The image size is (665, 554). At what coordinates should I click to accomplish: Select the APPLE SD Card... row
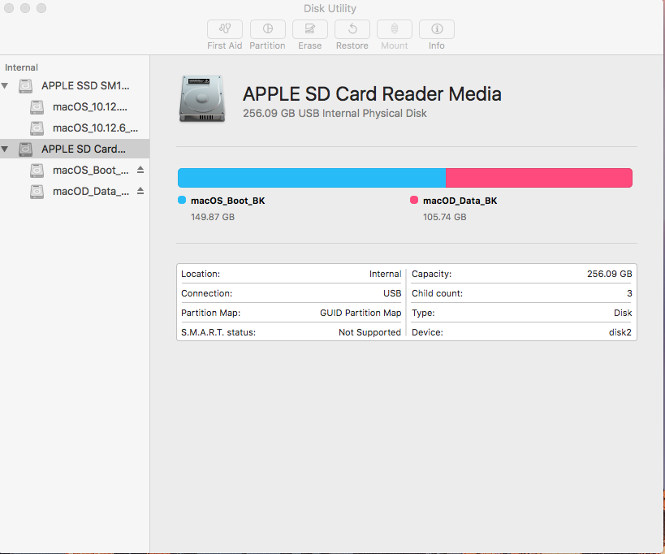[75, 149]
